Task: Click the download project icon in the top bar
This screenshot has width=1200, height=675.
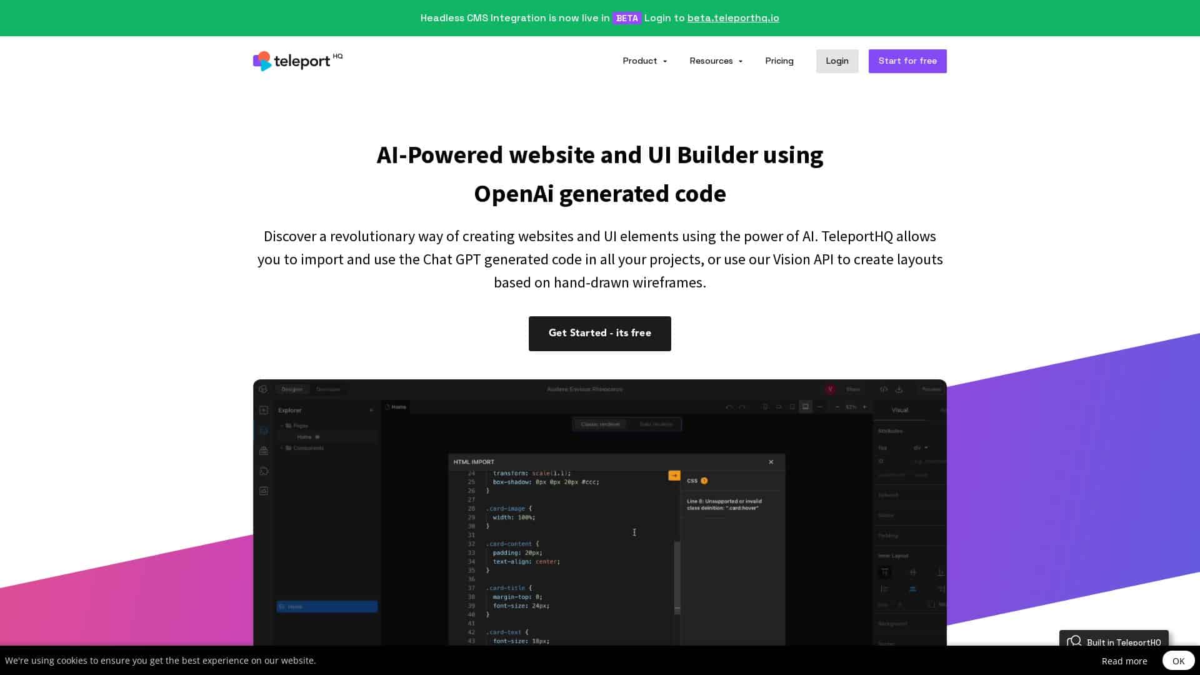Action: tap(898, 389)
